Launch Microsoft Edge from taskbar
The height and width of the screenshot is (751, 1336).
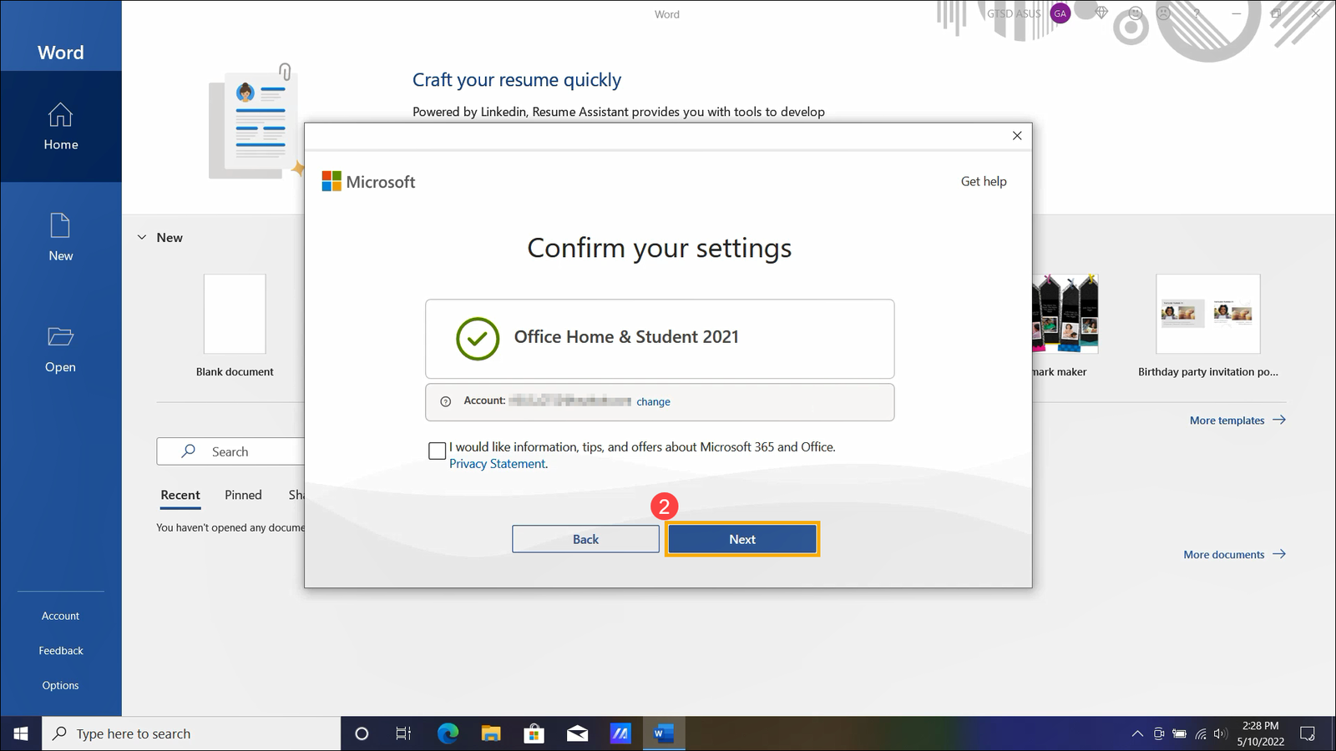pos(448,733)
